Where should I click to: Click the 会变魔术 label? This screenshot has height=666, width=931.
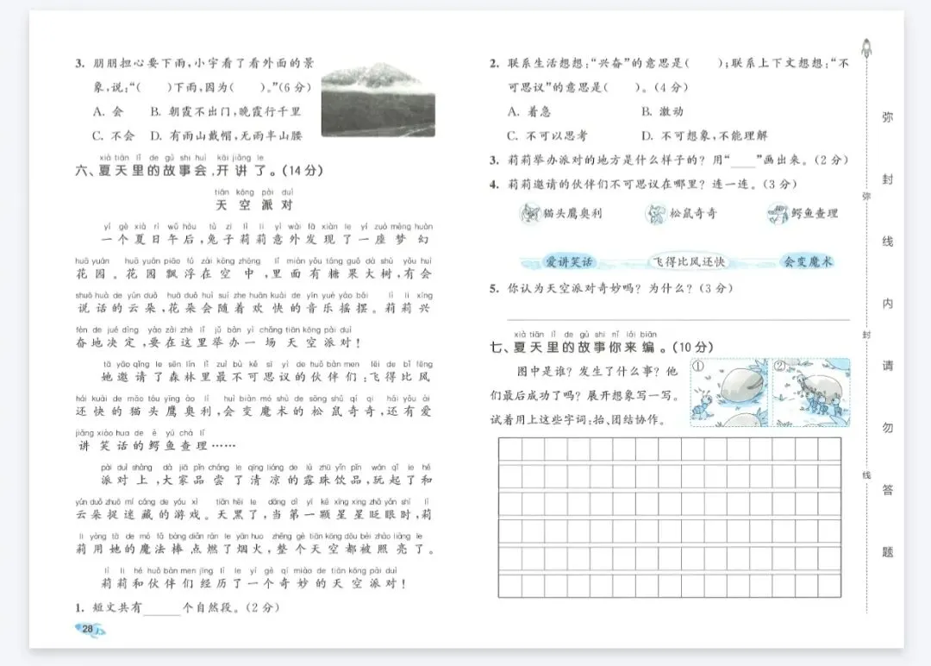click(x=808, y=261)
